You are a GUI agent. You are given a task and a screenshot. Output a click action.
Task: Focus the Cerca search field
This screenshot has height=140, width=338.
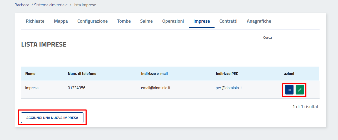291,48
